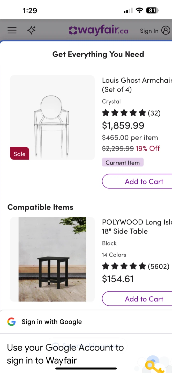Add POLYWOOD Side Table to cart

[x=144, y=299]
